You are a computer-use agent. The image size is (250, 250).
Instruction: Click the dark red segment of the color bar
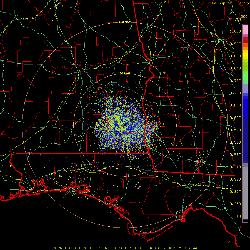pyautogui.click(x=245, y=41)
